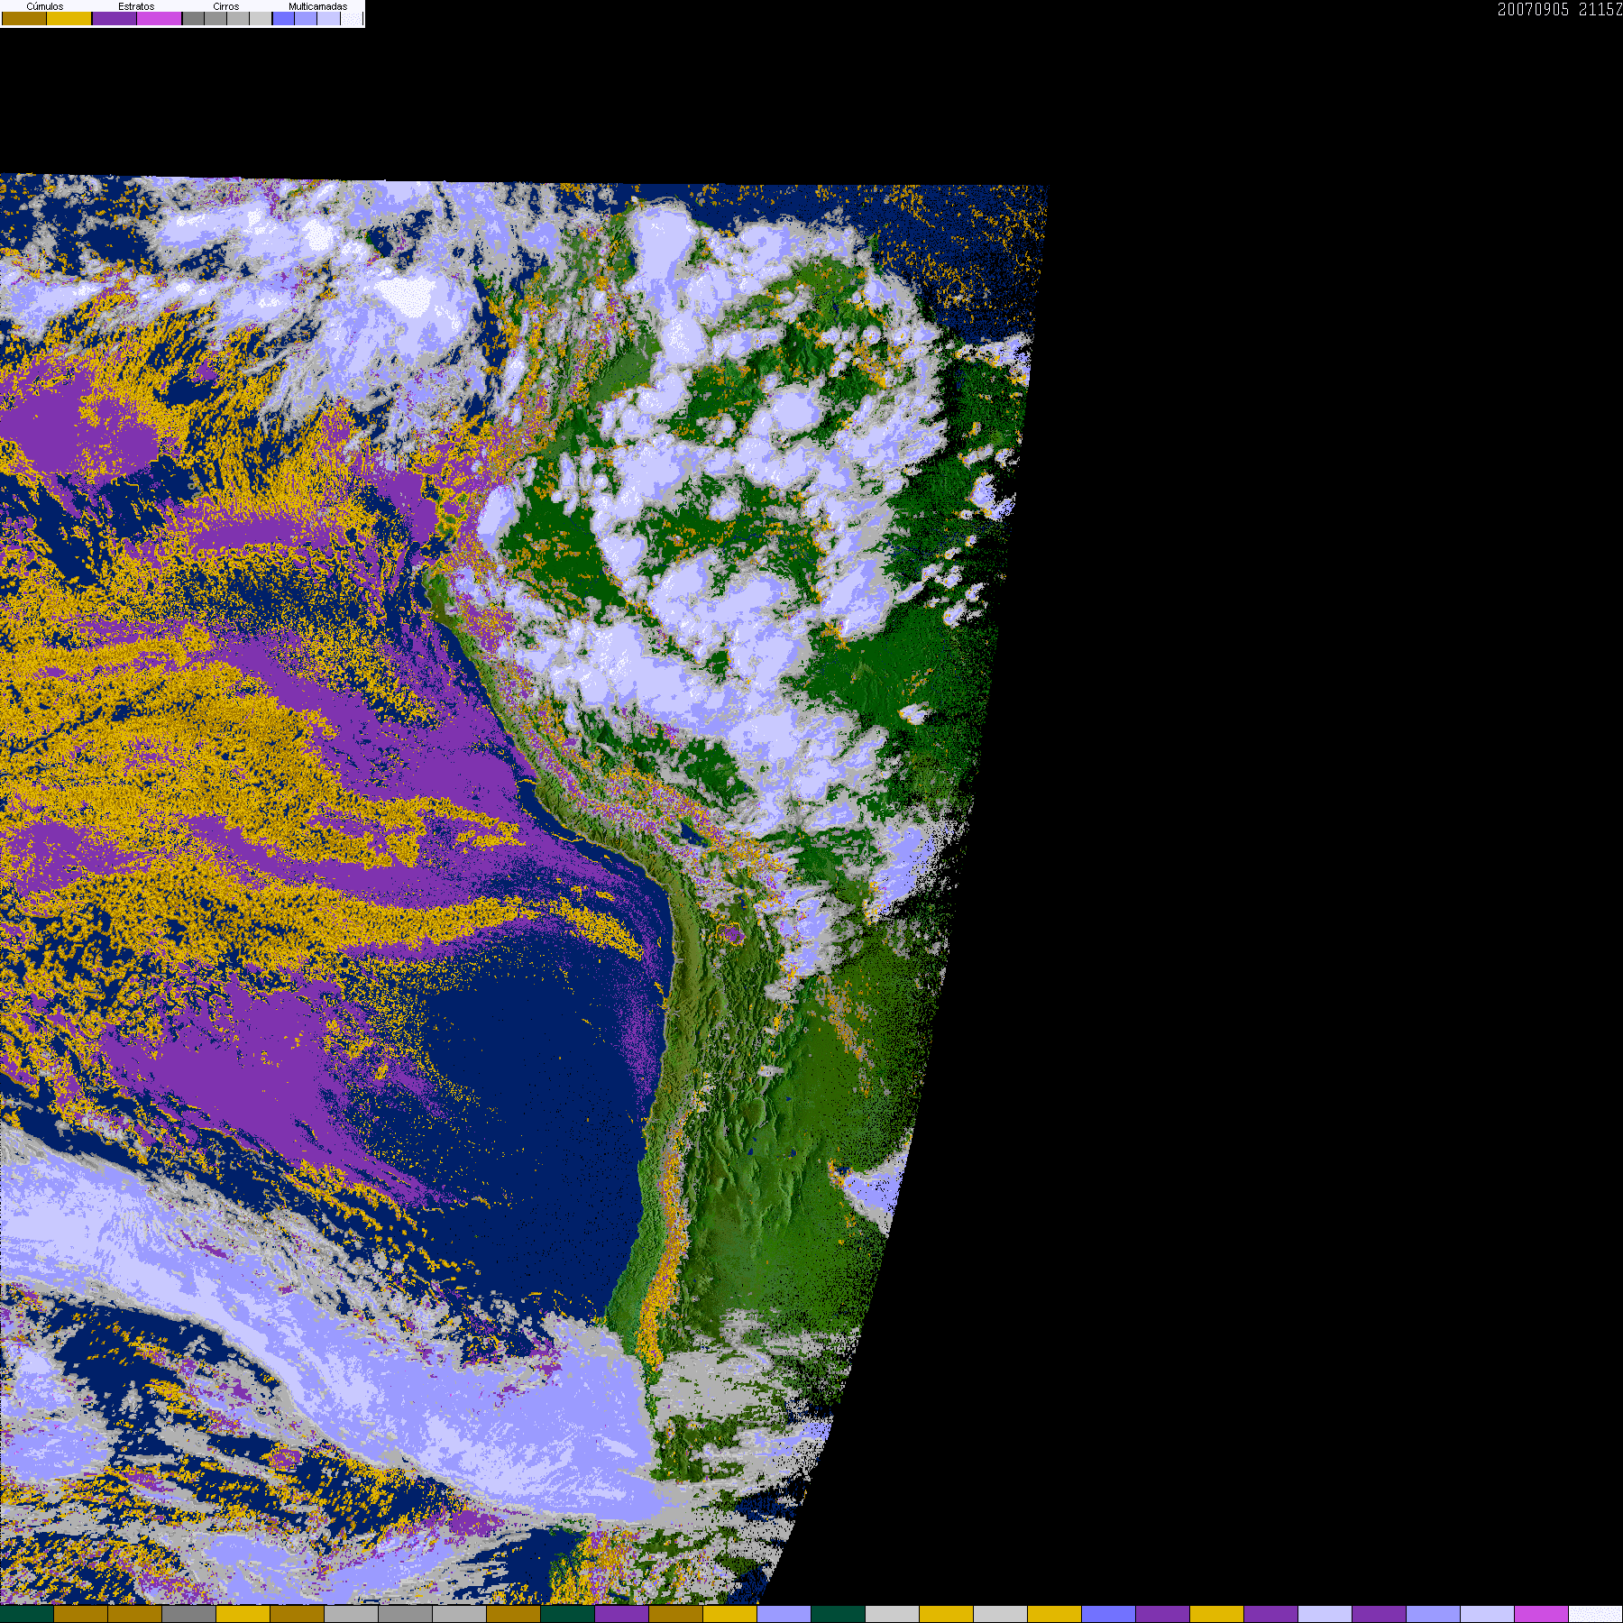Click the darkest blue Multicamadas legend swatch
The height and width of the screenshot is (1623, 1623).
tap(283, 18)
